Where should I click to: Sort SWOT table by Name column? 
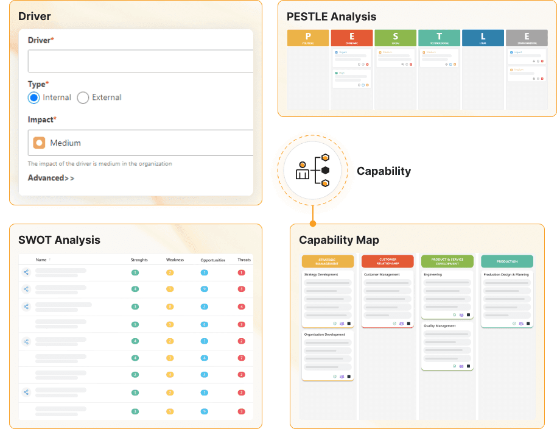41,260
